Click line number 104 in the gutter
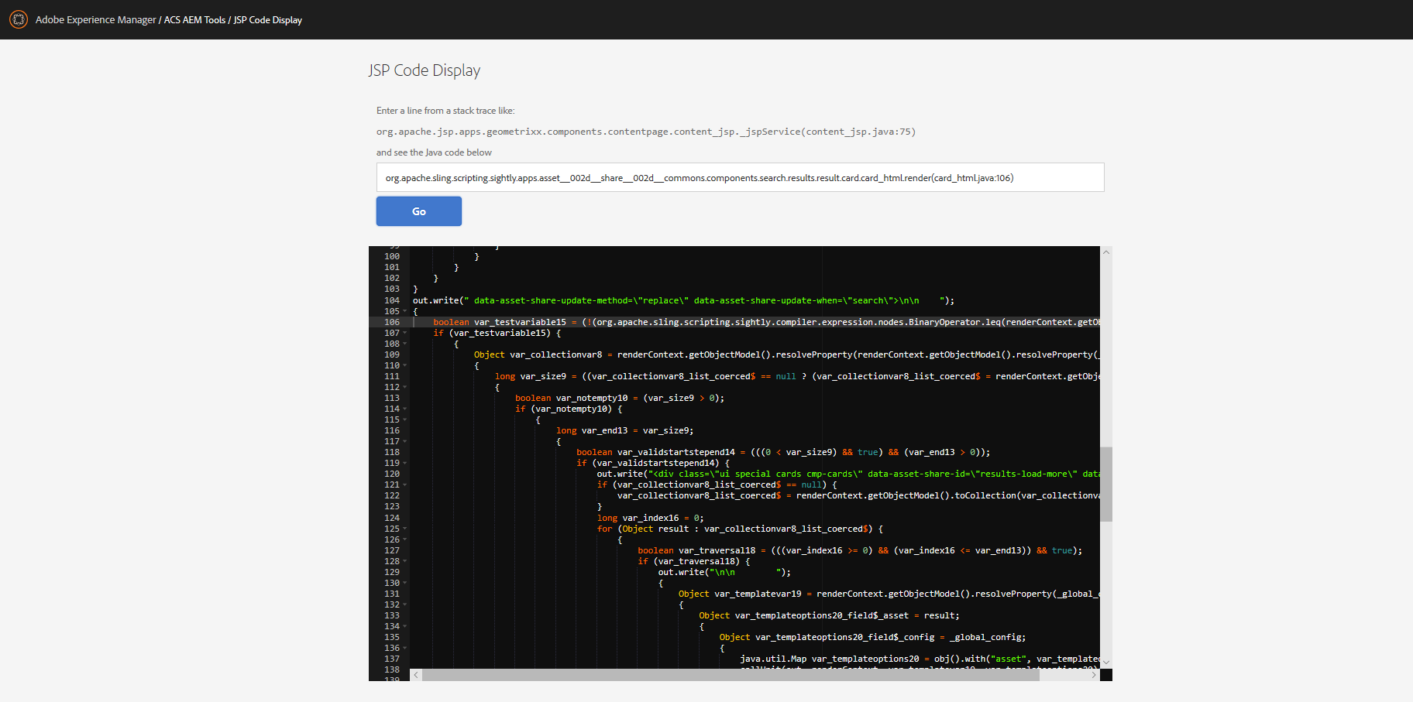1413x702 pixels. 392,300
